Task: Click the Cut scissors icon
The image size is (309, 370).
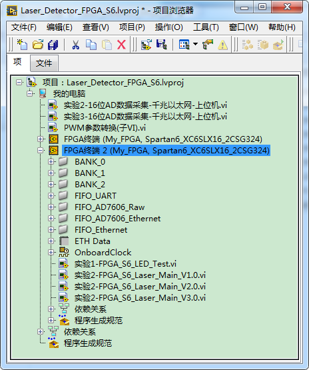Action: click(x=76, y=45)
